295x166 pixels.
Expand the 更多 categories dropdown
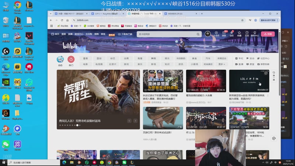point(222,64)
